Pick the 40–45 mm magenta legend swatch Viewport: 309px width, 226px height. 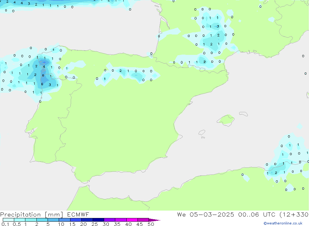coord(132,220)
